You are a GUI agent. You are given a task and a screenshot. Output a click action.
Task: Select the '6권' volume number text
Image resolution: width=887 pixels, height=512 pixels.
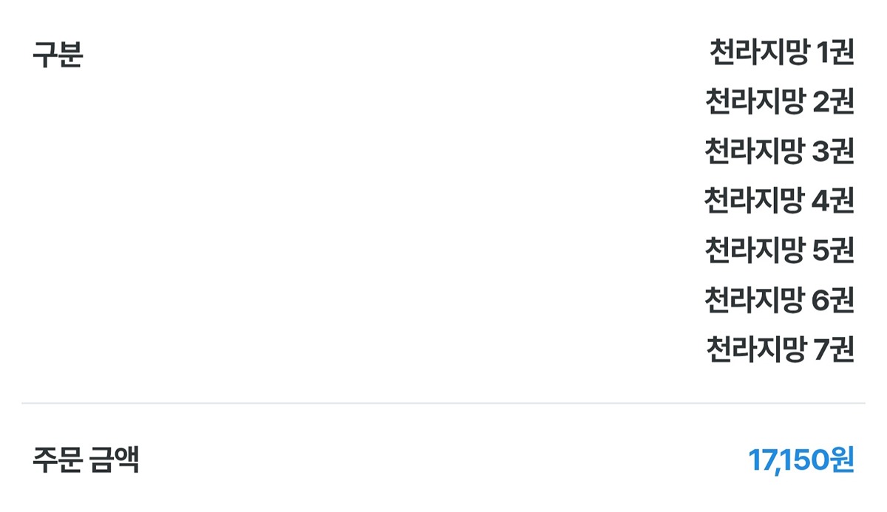click(x=833, y=300)
